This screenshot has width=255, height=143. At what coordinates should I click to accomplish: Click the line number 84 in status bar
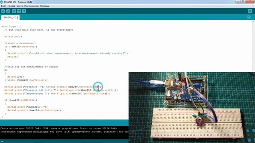tap(2, 141)
